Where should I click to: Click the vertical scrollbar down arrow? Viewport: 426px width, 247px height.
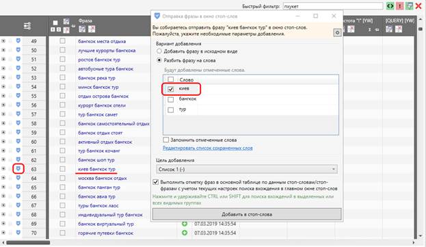click(421, 236)
